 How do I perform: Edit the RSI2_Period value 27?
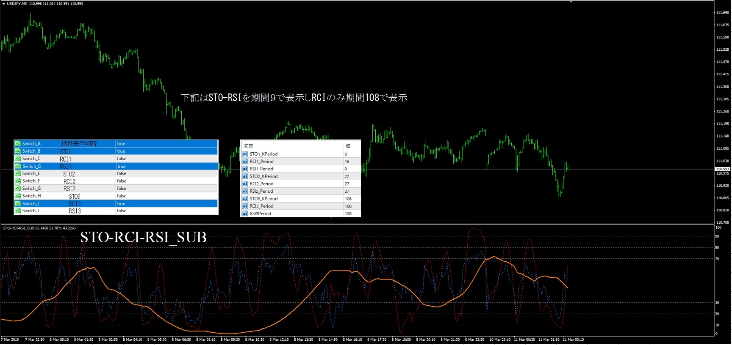(x=347, y=191)
